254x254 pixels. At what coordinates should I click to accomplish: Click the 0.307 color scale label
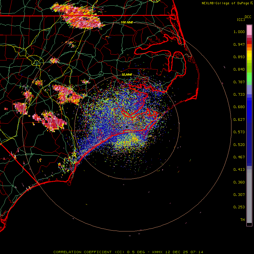(x=239, y=195)
